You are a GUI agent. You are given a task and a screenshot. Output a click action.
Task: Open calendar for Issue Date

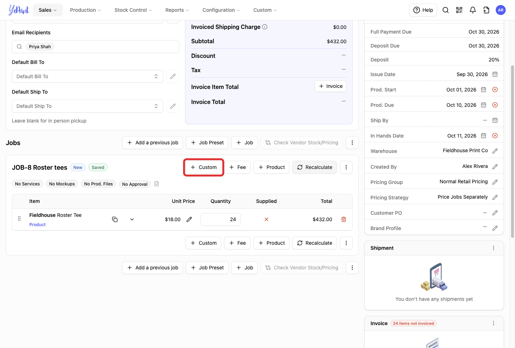point(495,74)
